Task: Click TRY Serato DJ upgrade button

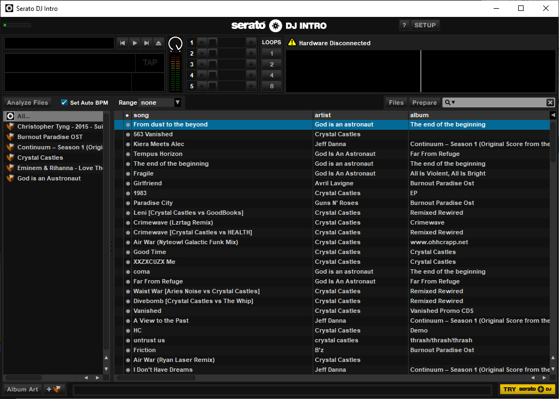Action: pos(527,389)
